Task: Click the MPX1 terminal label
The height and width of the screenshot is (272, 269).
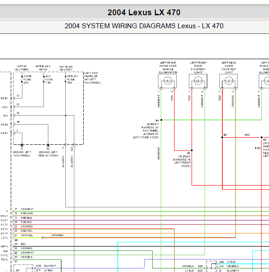Action: pyautogui.click(x=4, y=246)
